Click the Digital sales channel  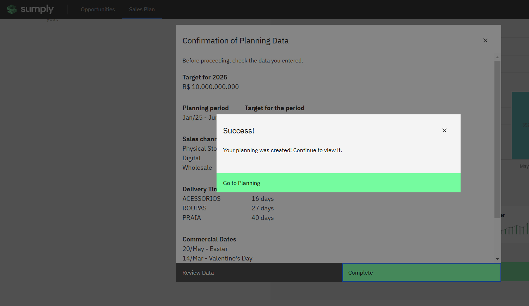(191, 158)
